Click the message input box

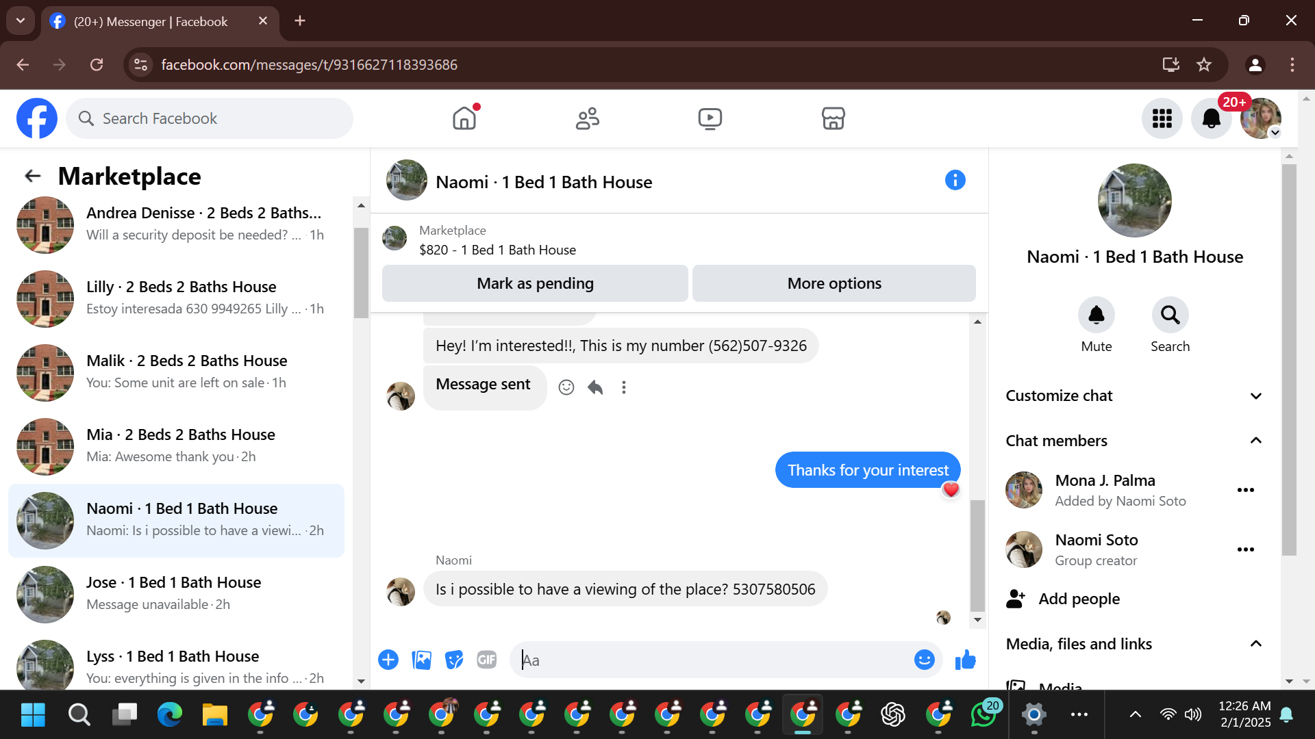[x=712, y=660]
